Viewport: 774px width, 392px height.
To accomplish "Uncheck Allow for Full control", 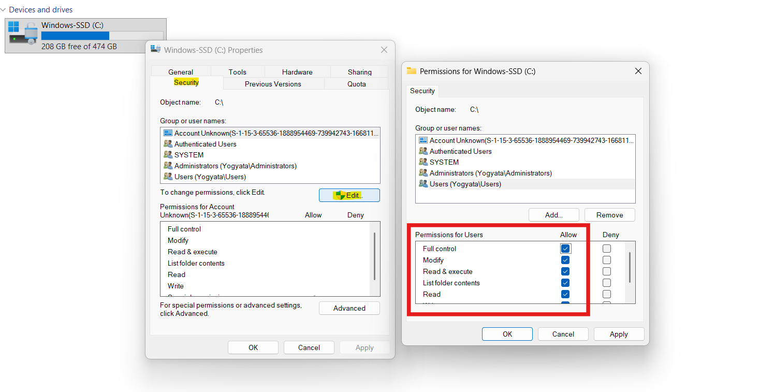I will [x=565, y=248].
